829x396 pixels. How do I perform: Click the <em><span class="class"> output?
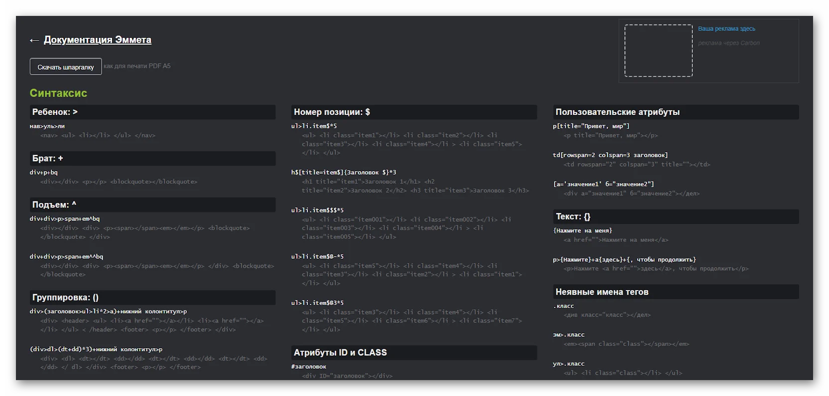(627, 344)
